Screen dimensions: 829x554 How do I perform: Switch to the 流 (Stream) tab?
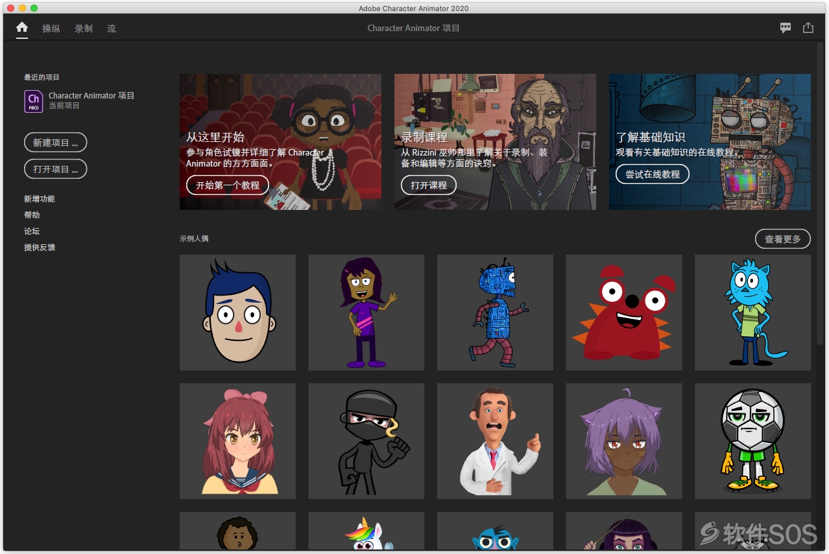[112, 29]
